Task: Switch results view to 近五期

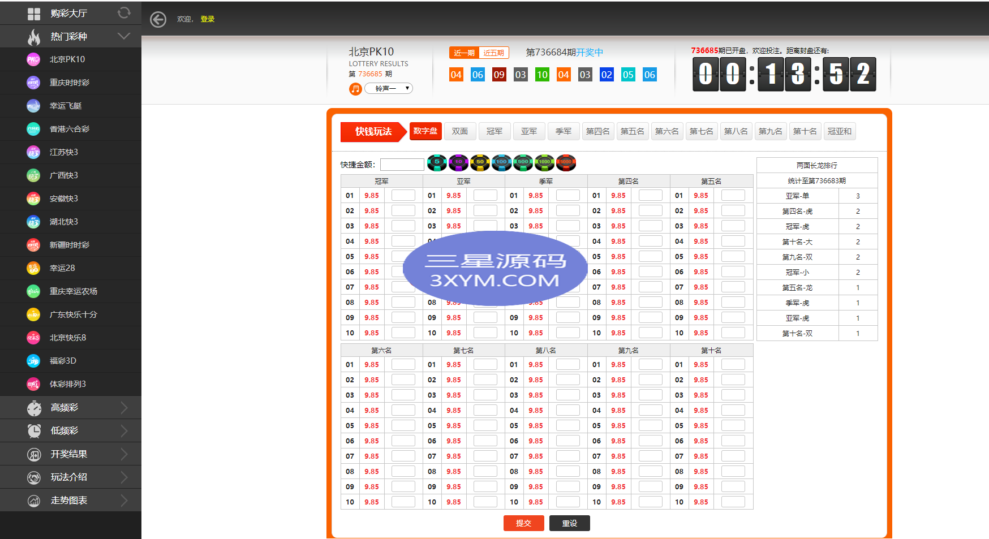Action: point(494,53)
